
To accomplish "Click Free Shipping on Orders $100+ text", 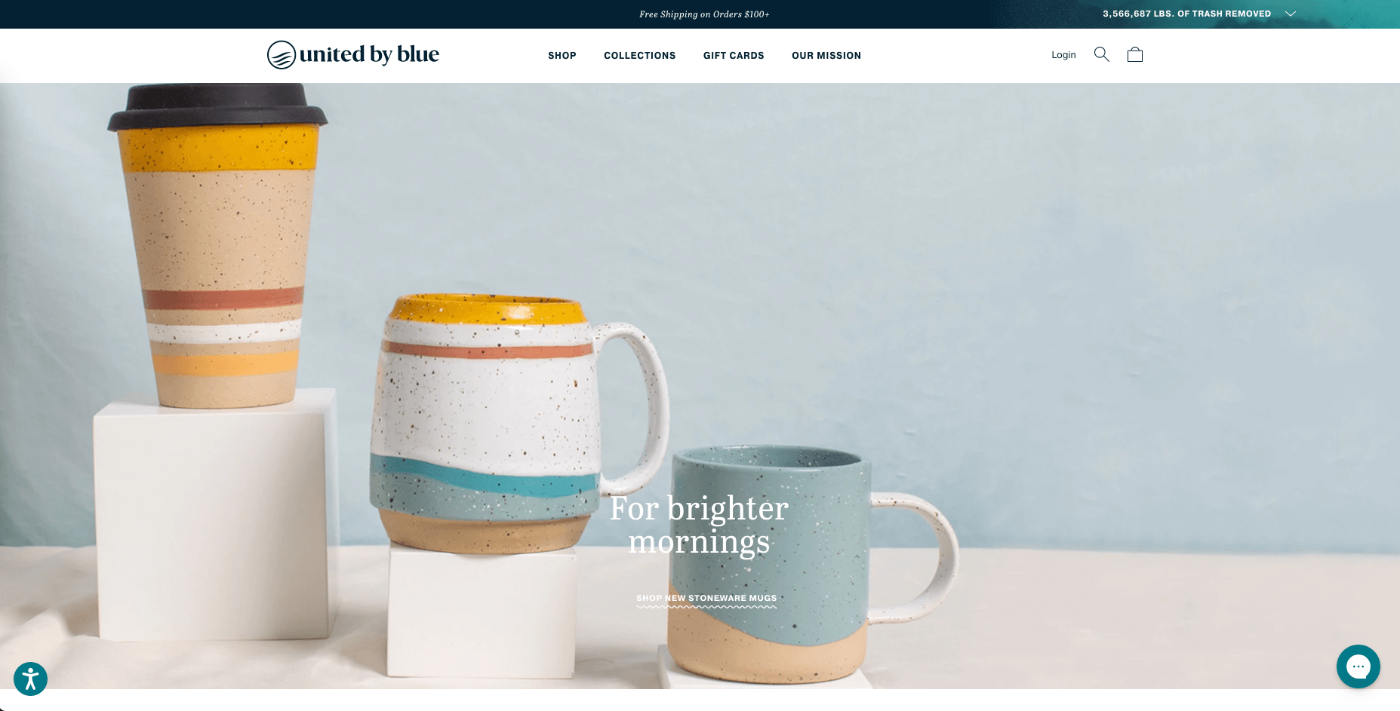I will click(x=704, y=14).
